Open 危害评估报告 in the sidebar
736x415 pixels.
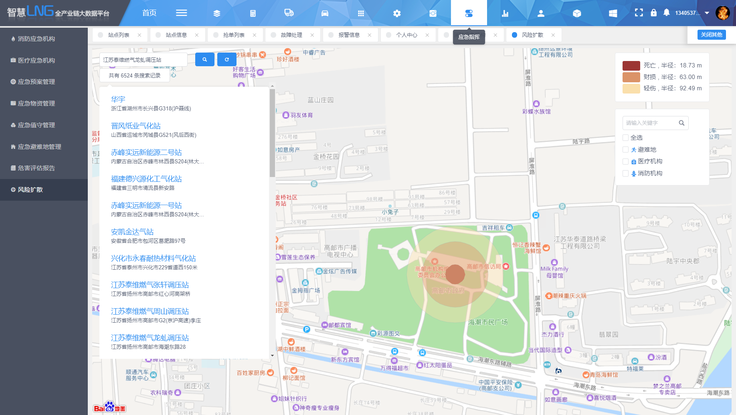pyautogui.click(x=44, y=168)
